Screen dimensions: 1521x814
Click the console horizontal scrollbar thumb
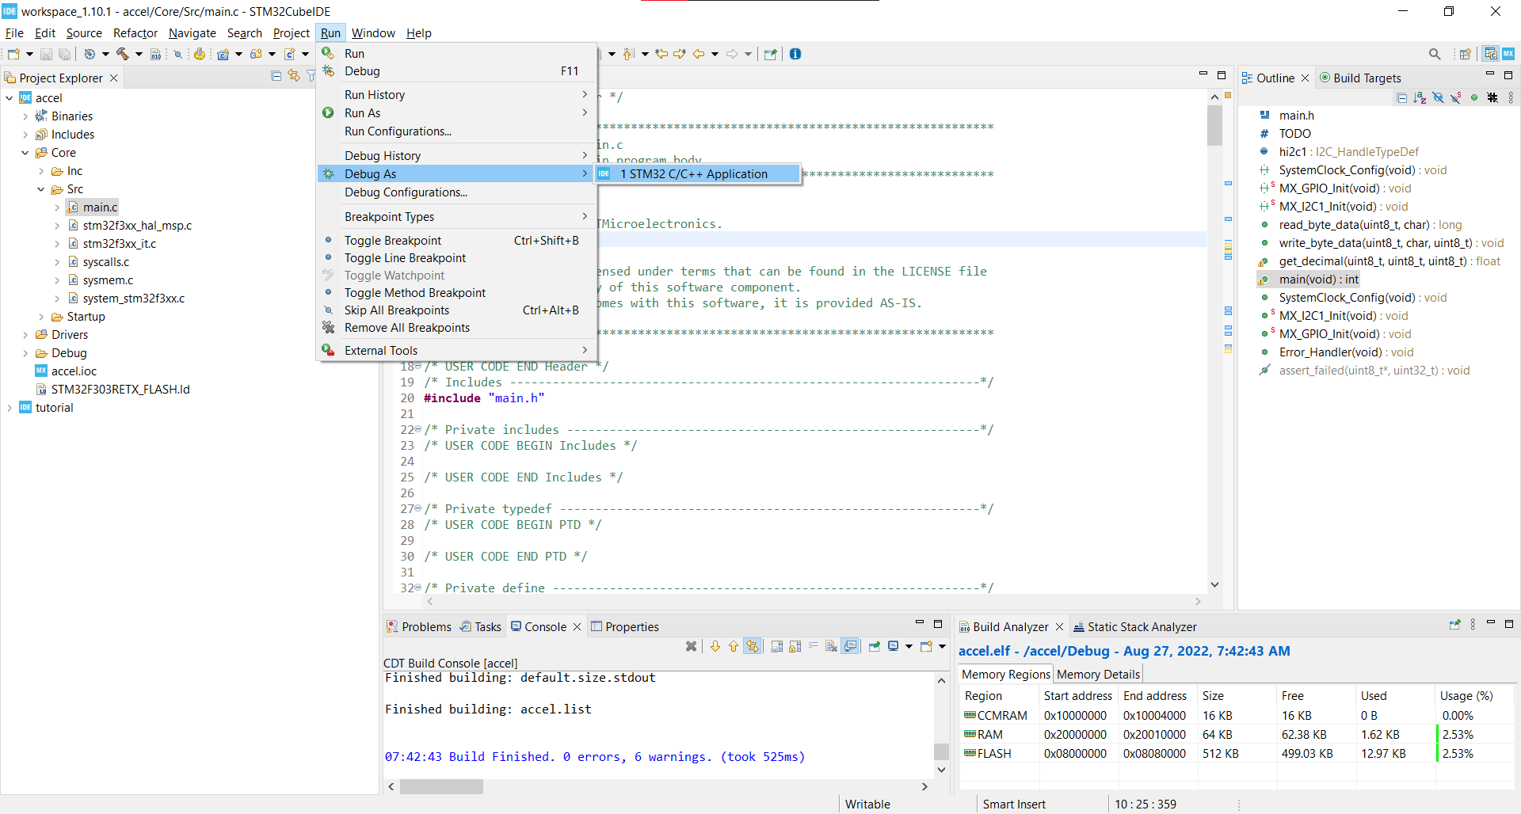coord(441,786)
